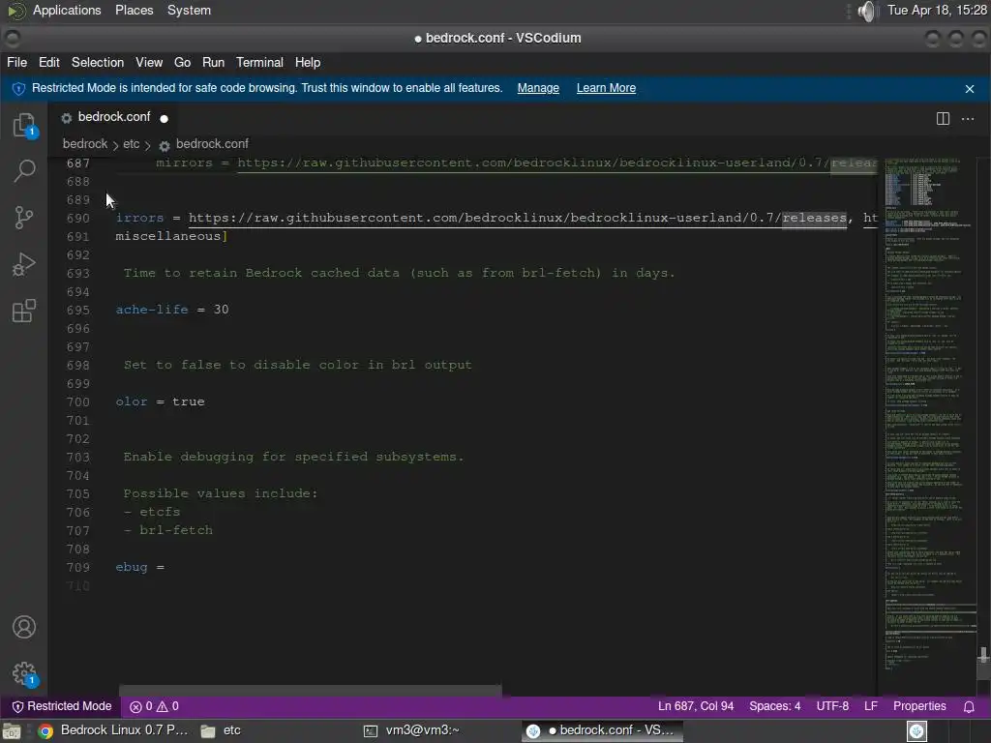Click the gear icon on bedrock.conf tab
Image resolution: width=991 pixels, height=743 pixels.
click(67, 117)
